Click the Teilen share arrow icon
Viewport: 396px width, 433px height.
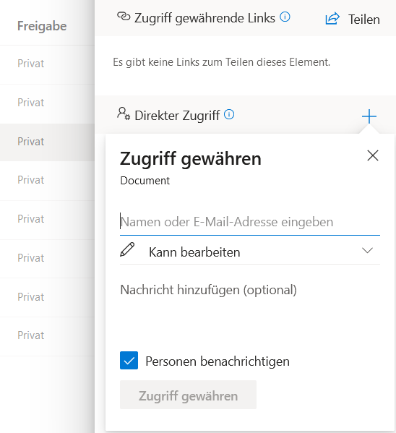tap(332, 19)
